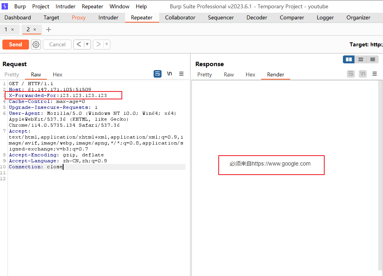Open a new Repeater tab with plus button
This screenshot has height=276, width=383.
coord(48,29)
